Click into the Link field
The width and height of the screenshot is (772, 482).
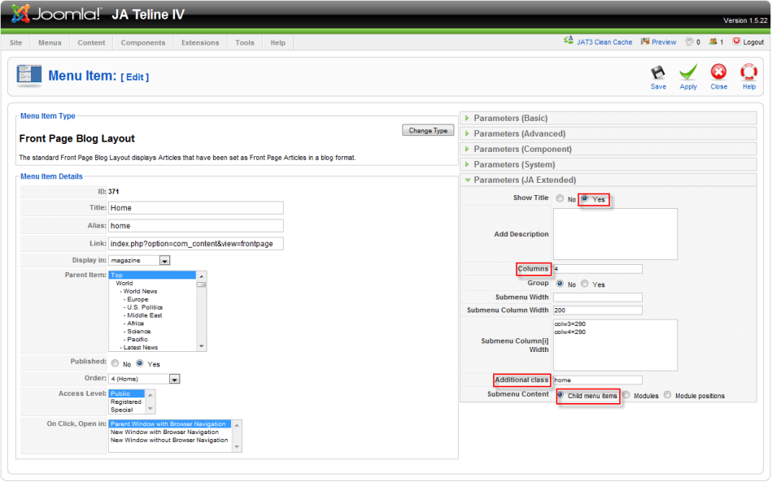[x=196, y=244]
